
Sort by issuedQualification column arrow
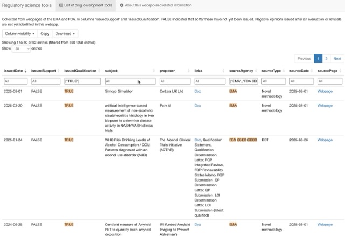pos(98,71)
